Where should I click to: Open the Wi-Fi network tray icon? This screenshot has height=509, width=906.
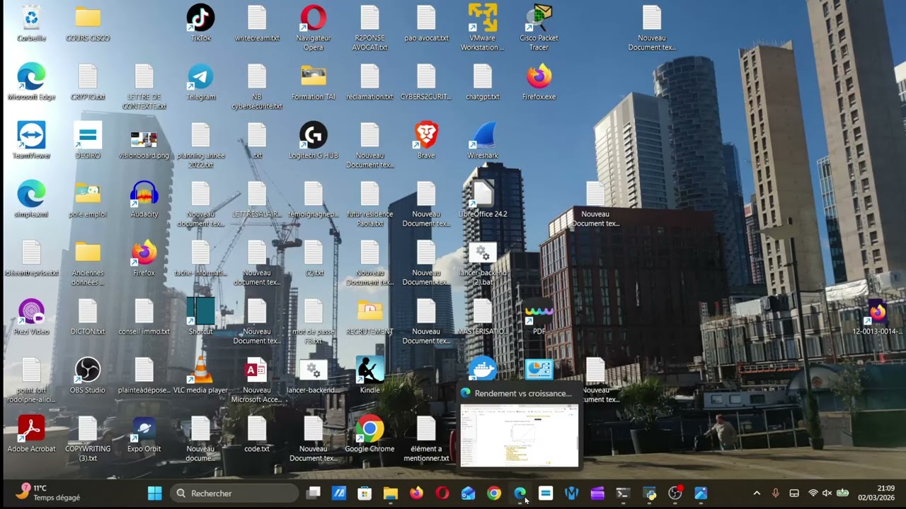point(813,493)
